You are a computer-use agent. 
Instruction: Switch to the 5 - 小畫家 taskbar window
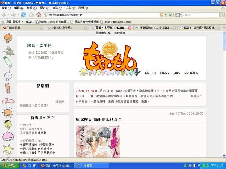(92, 166)
